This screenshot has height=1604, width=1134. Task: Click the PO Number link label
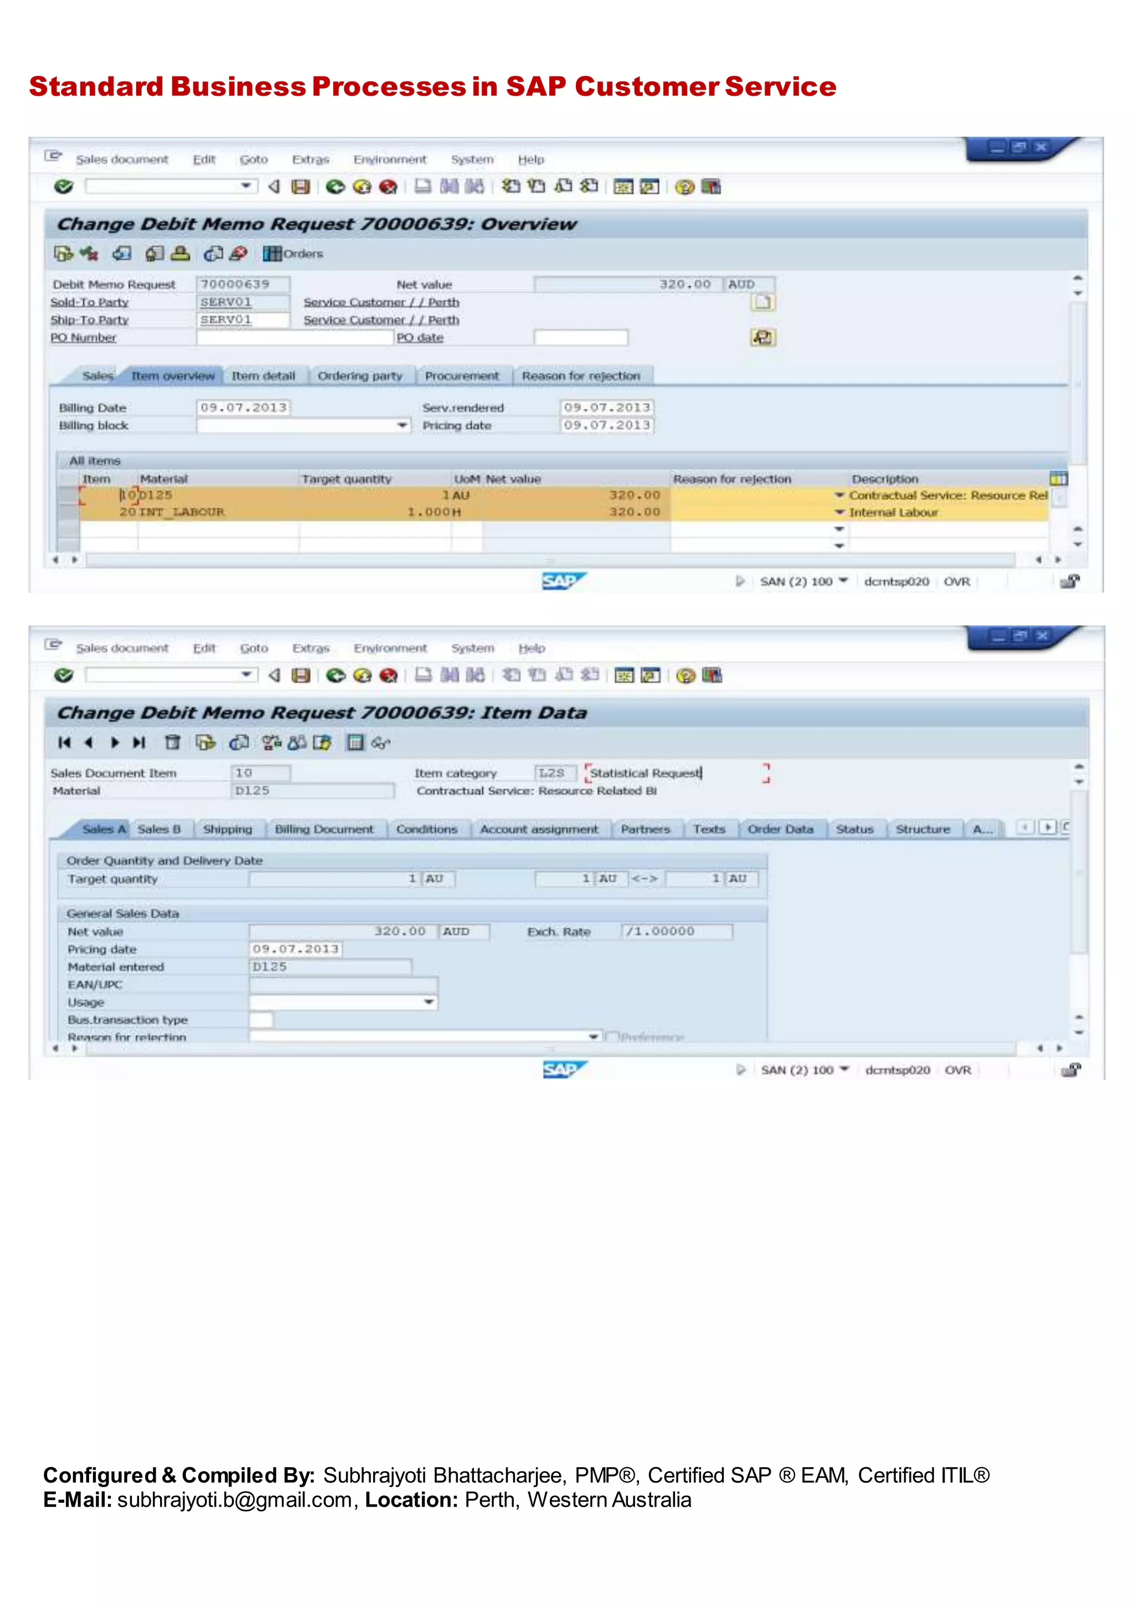click(83, 337)
